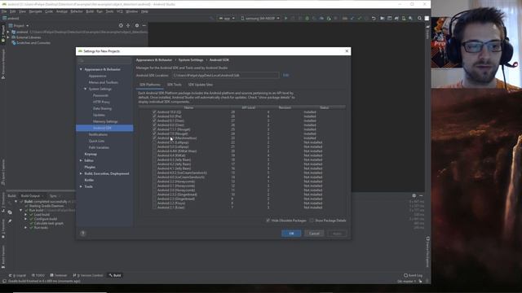Open the Resource Manager side stripe
522x293 pixels.
(x=3, y=63)
